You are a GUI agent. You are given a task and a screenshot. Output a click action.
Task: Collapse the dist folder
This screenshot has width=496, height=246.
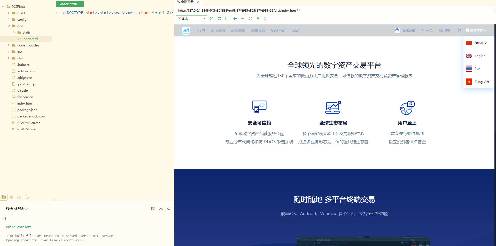pyautogui.click(x=9, y=26)
